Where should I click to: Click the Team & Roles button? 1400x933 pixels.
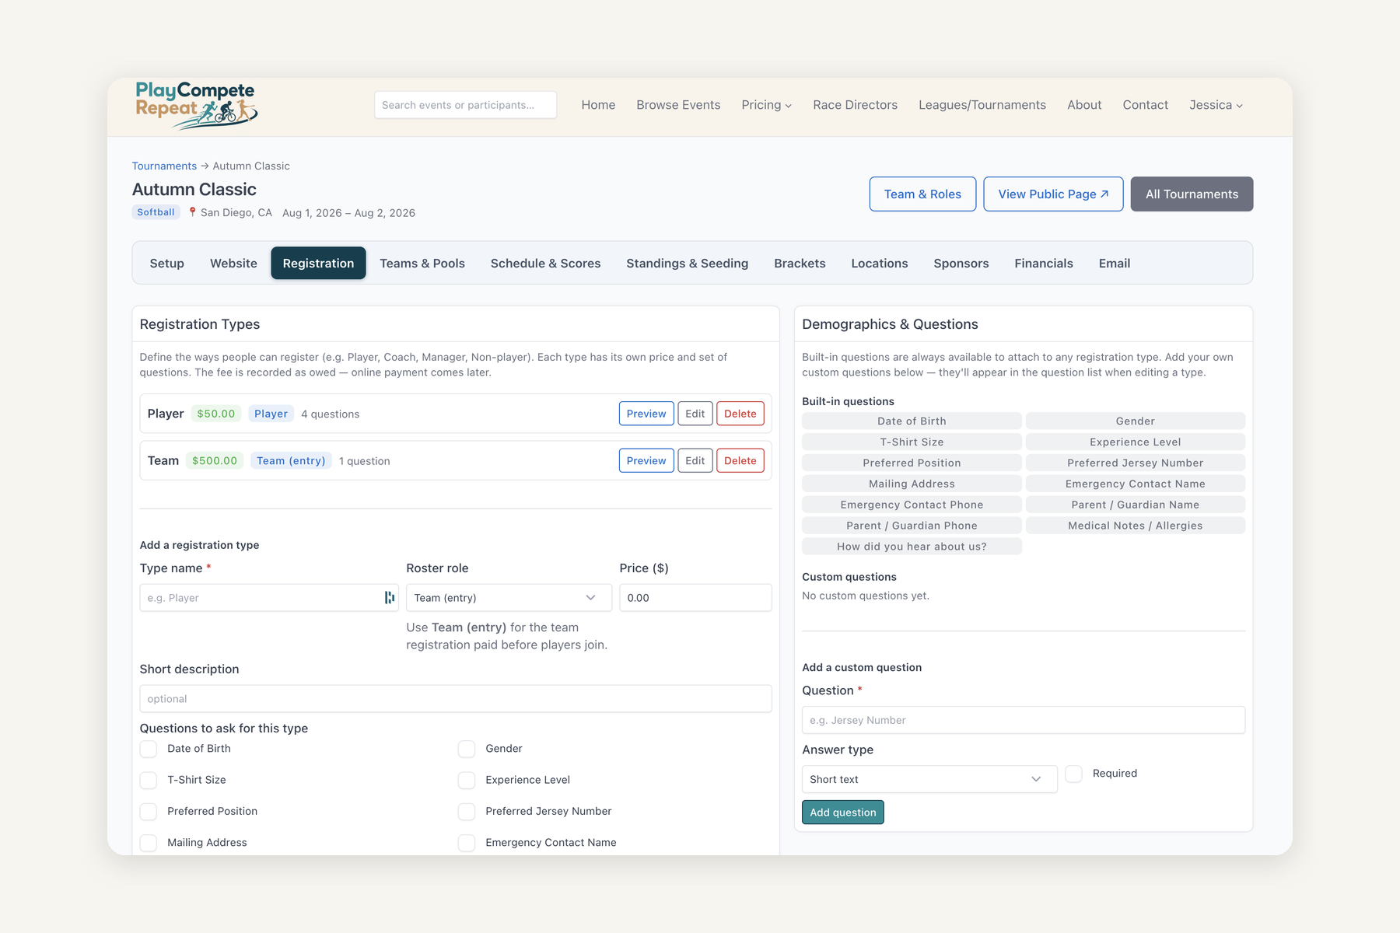922,194
